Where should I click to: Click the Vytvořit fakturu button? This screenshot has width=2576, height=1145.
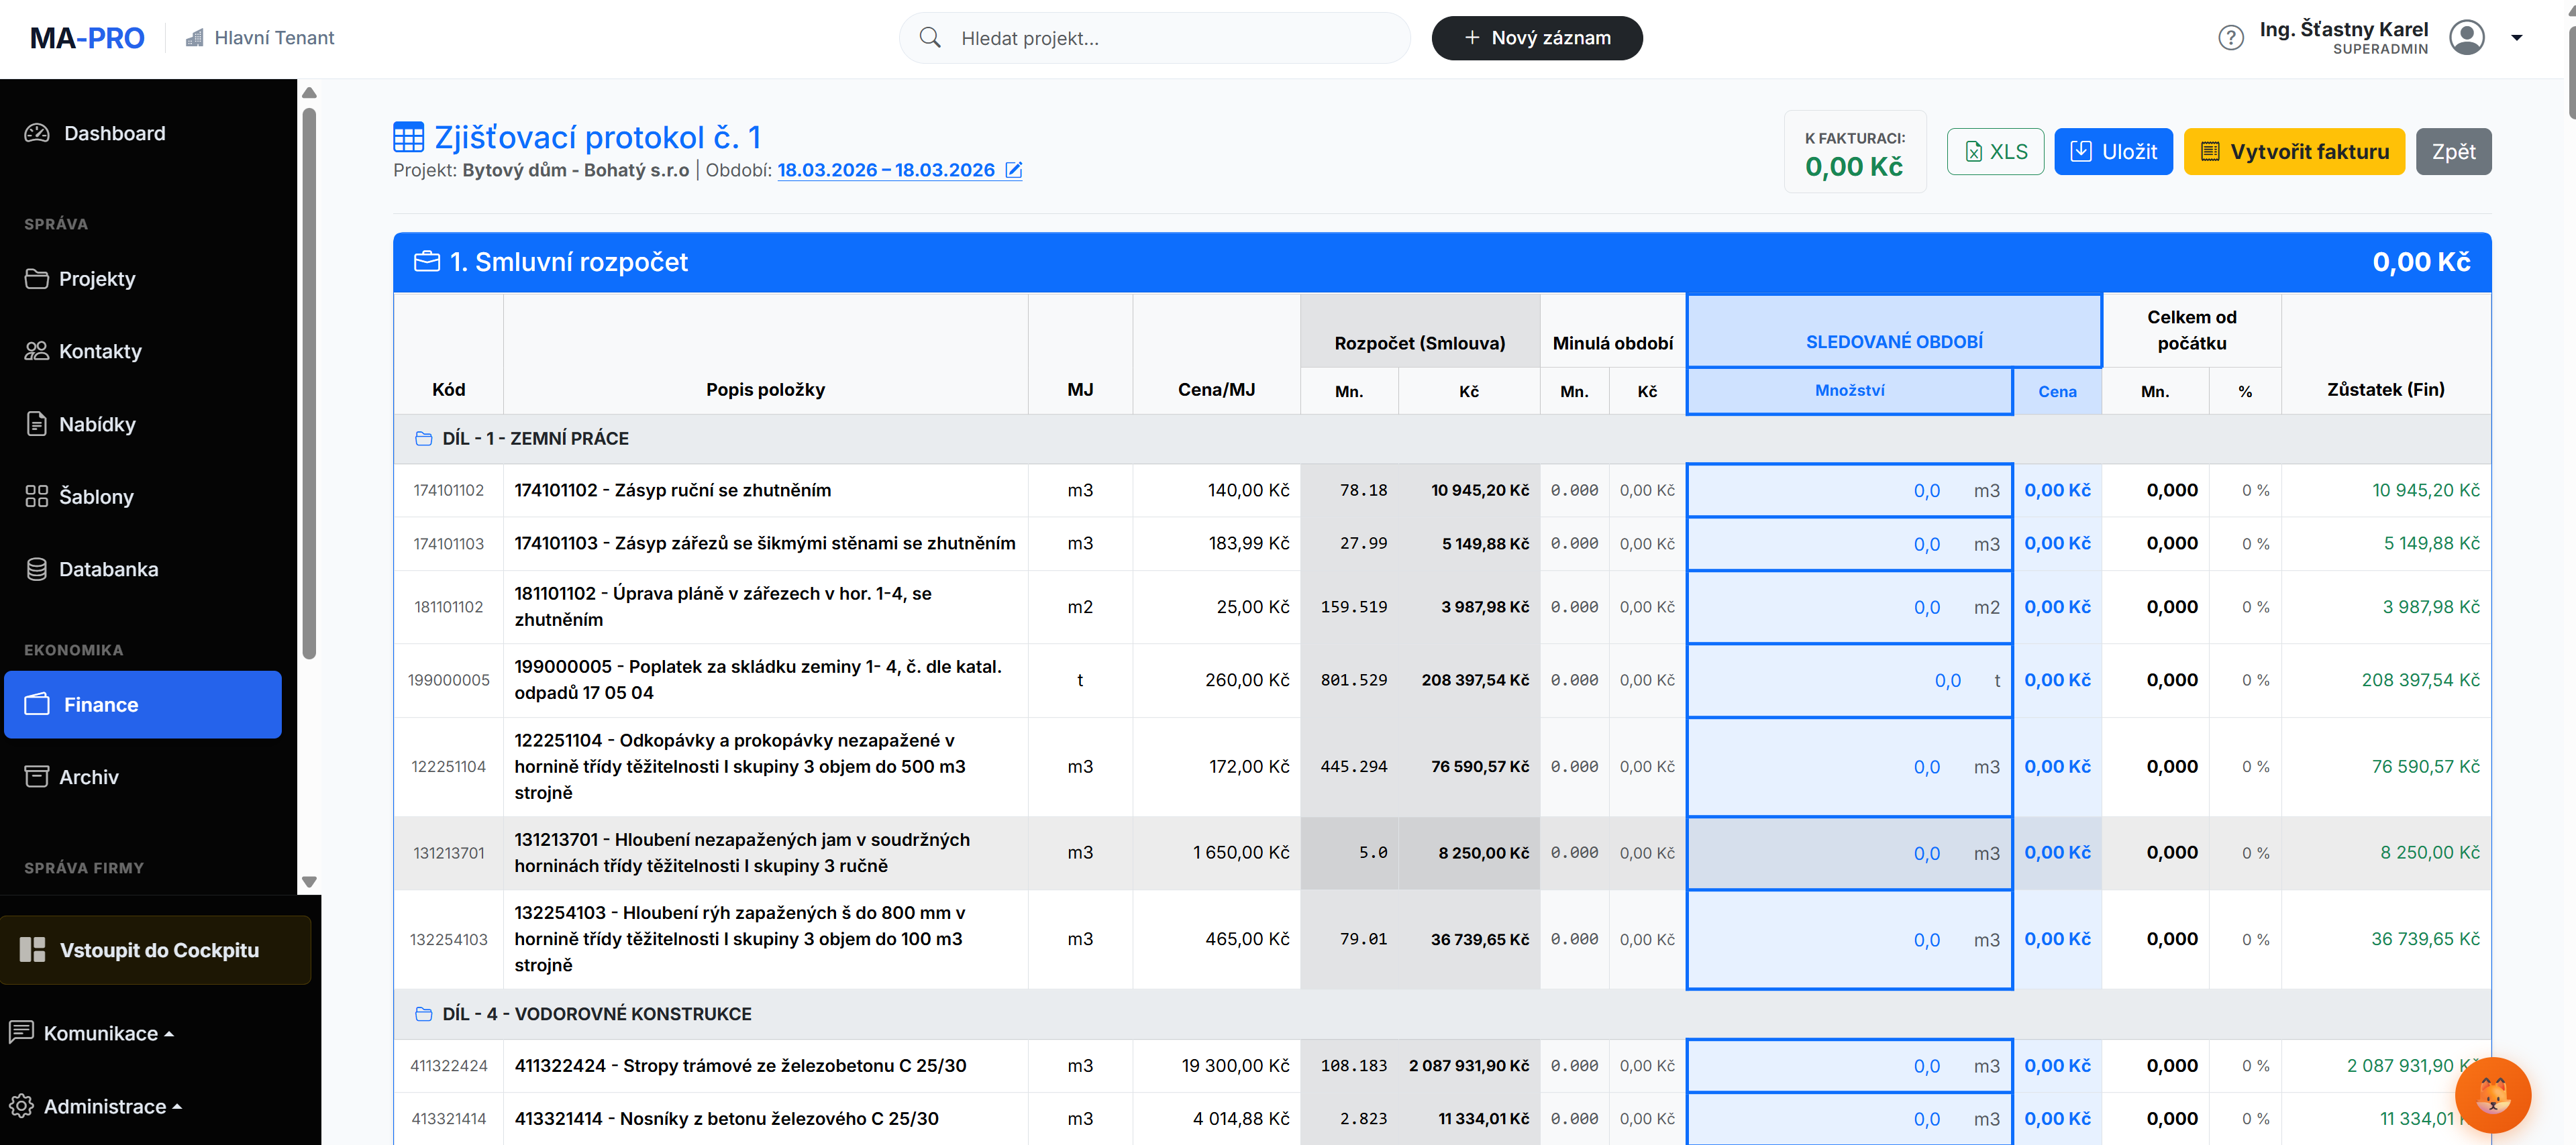2294,151
